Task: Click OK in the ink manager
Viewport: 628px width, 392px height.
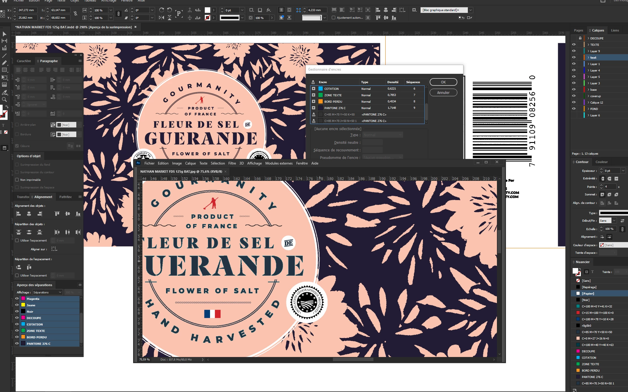Action: [443, 82]
